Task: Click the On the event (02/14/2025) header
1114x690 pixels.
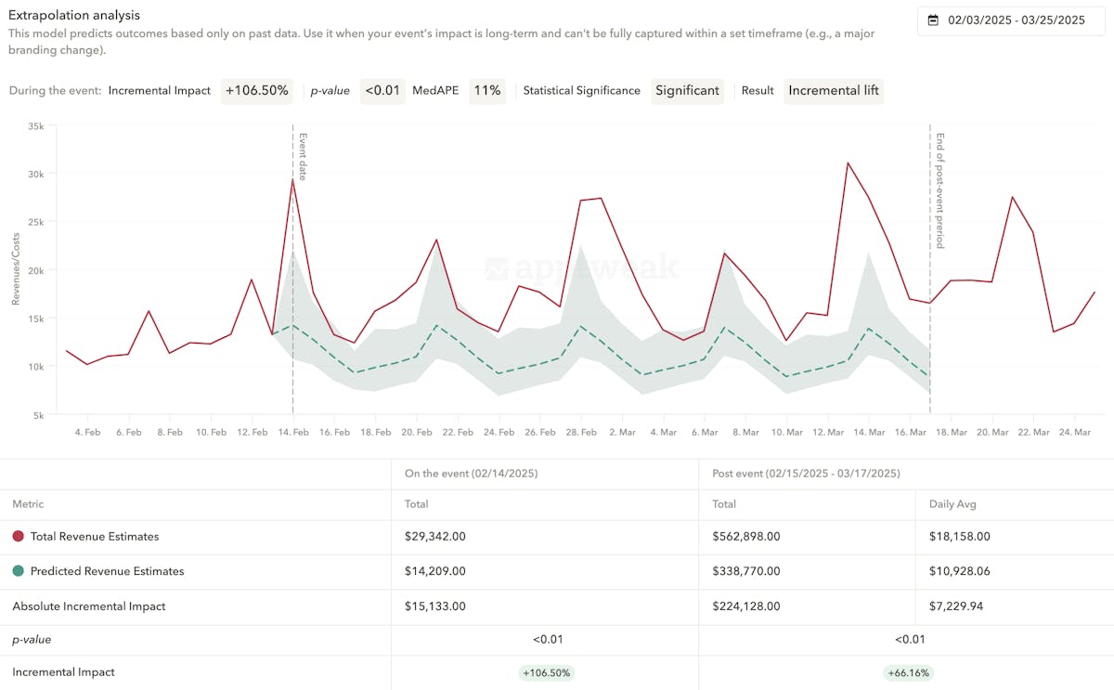Action: click(471, 473)
